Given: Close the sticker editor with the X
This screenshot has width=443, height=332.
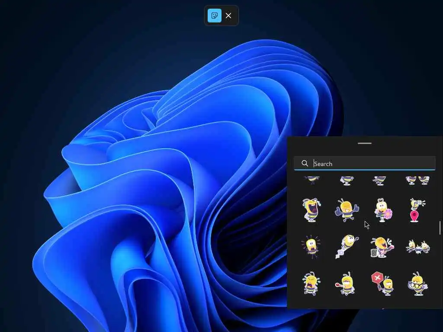Looking at the screenshot, I should 228,16.
